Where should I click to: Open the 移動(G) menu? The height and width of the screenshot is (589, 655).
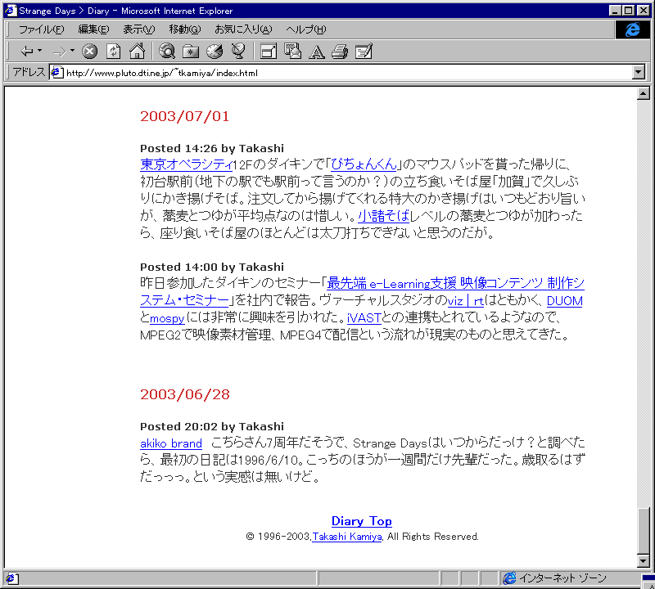(185, 29)
